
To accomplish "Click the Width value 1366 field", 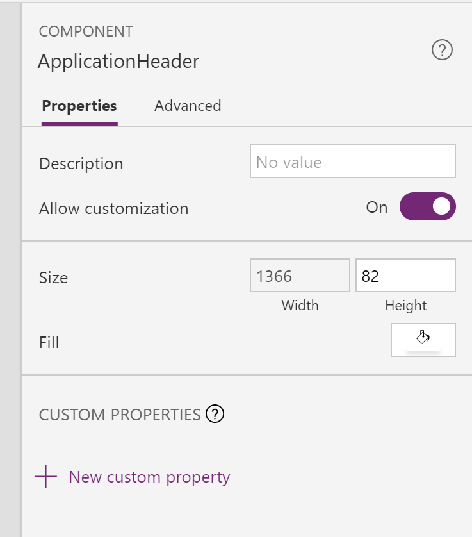I will [x=299, y=275].
